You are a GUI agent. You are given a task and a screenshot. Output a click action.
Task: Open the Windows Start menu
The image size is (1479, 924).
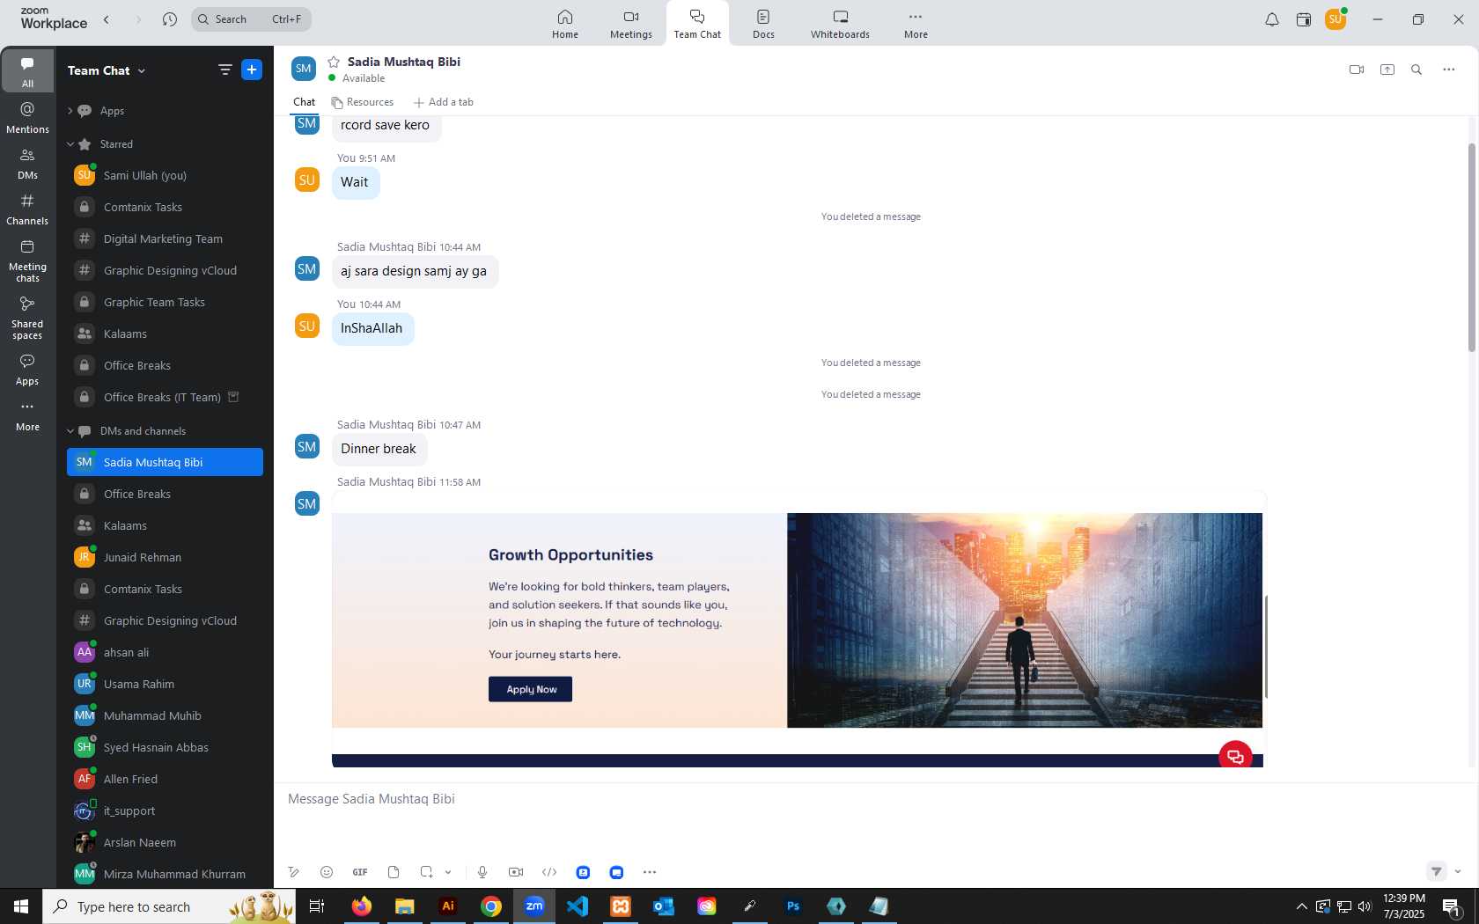tap(21, 906)
